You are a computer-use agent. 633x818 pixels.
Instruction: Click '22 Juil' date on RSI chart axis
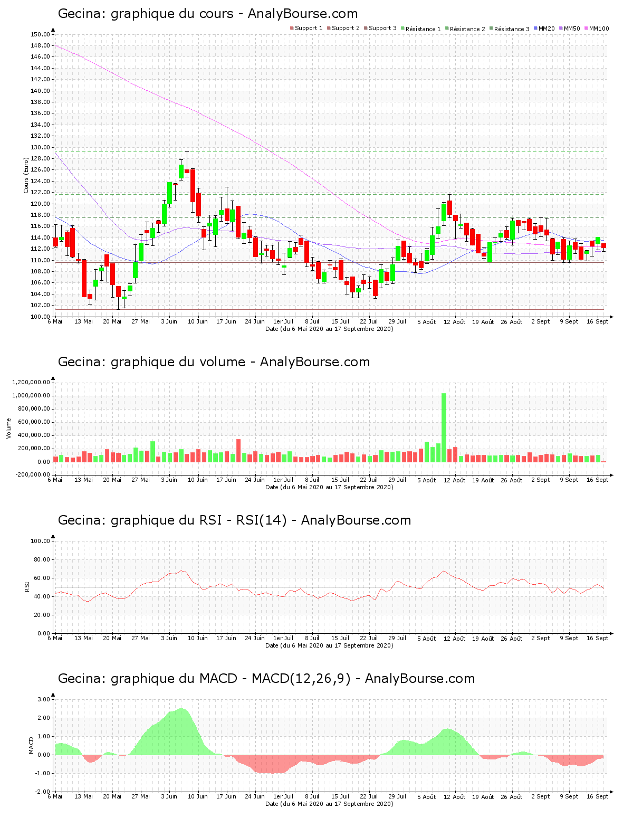[x=369, y=638]
